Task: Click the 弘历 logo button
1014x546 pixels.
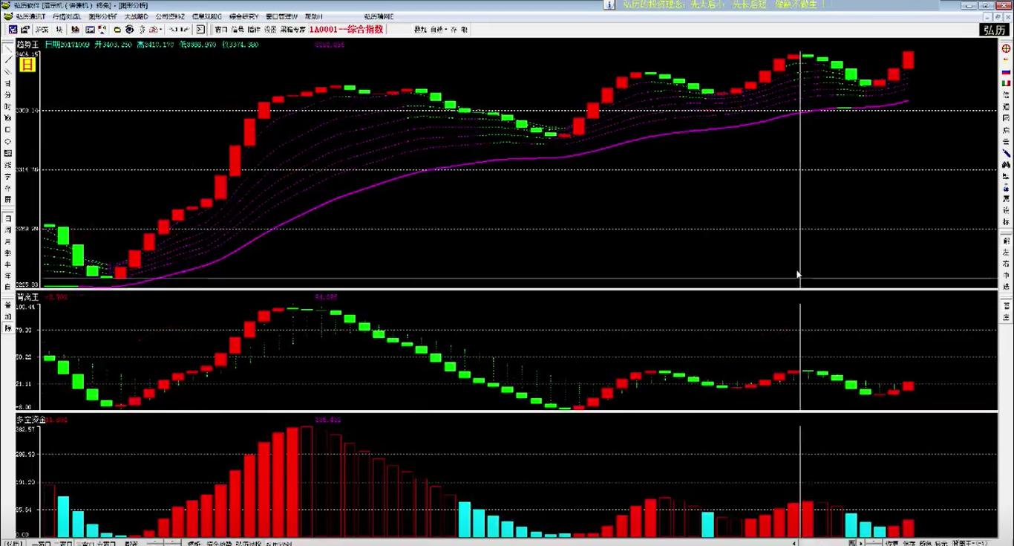Action: (x=994, y=30)
